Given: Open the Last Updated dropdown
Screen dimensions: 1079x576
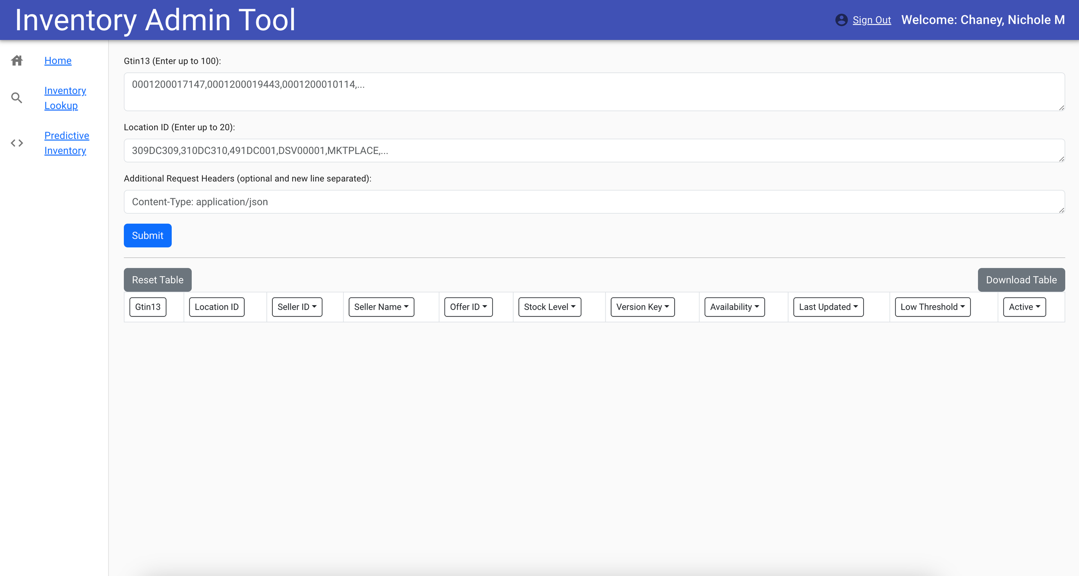Looking at the screenshot, I should pyautogui.click(x=828, y=307).
